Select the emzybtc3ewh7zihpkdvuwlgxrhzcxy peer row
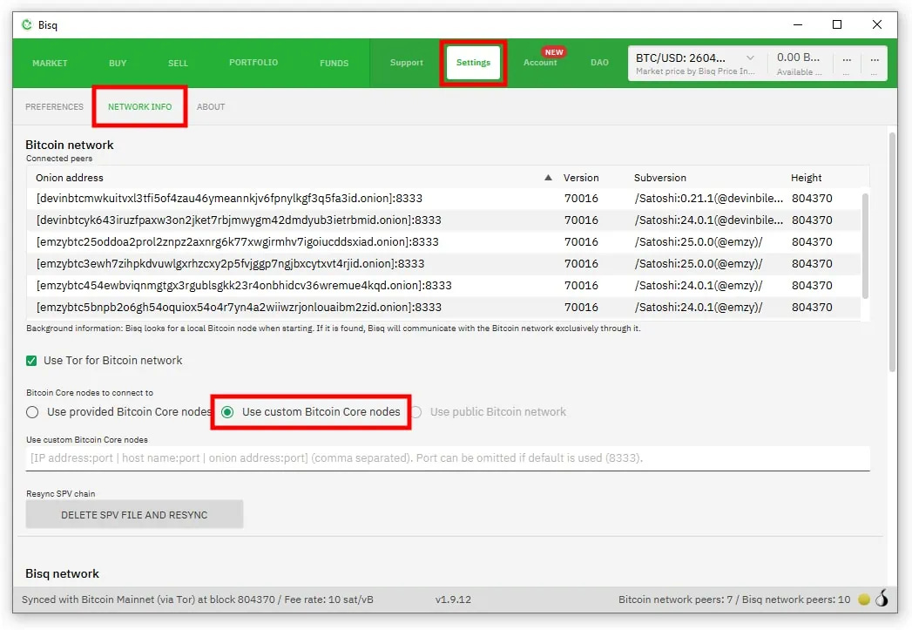This screenshot has width=912, height=630. [x=443, y=263]
